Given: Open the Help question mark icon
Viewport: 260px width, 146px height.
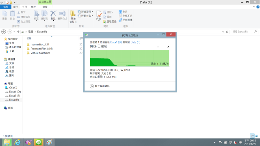Looking at the screenshot, I should click(258, 7).
